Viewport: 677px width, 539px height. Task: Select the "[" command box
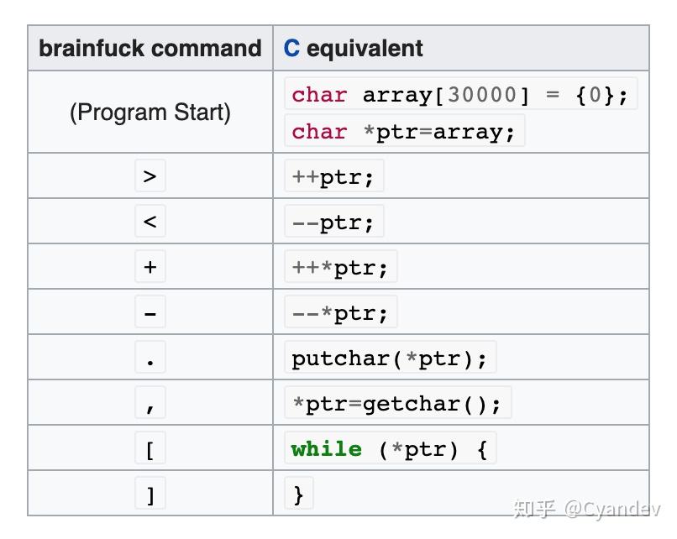pos(150,449)
